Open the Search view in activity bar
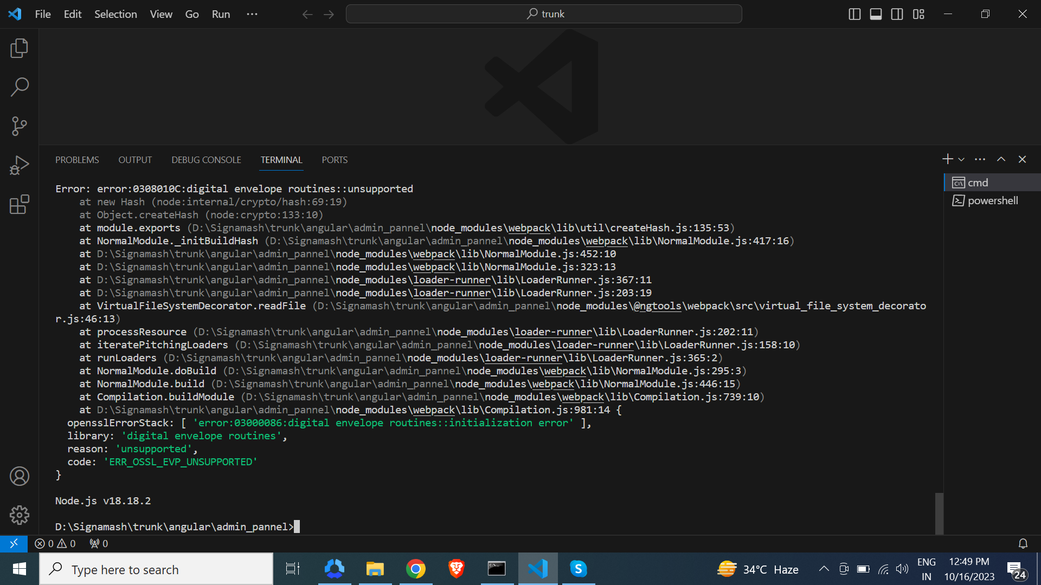This screenshot has width=1041, height=585. pos(20,87)
